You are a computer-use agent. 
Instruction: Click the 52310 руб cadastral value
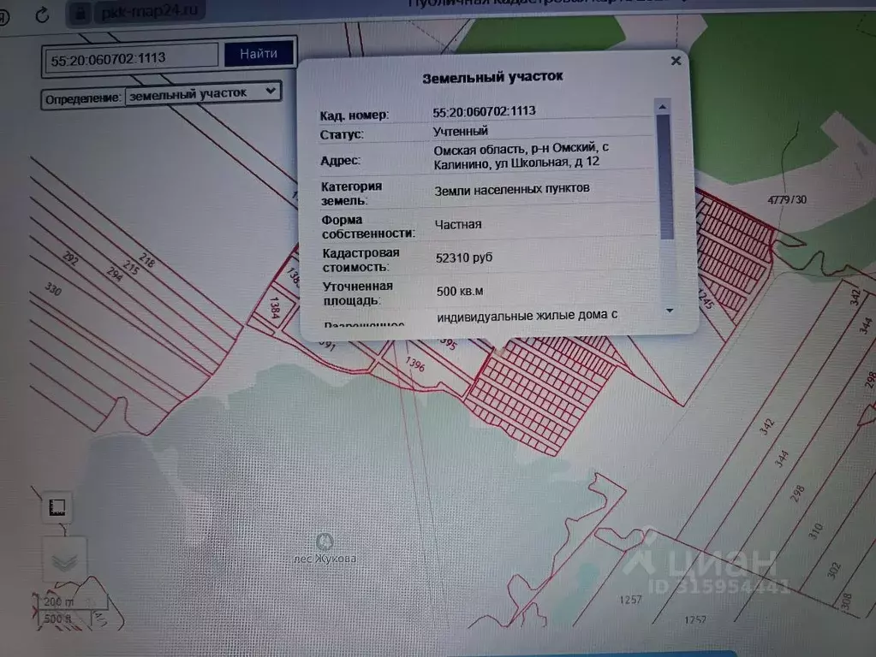tap(464, 257)
